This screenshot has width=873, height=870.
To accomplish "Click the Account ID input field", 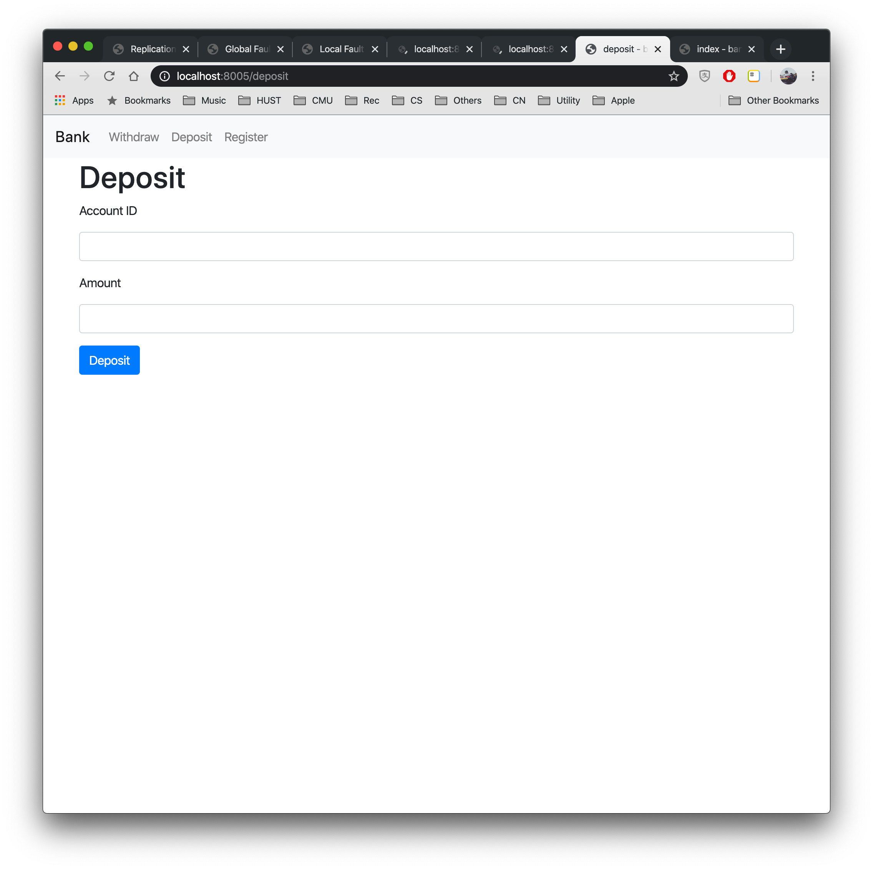I will tap(436, 245).
